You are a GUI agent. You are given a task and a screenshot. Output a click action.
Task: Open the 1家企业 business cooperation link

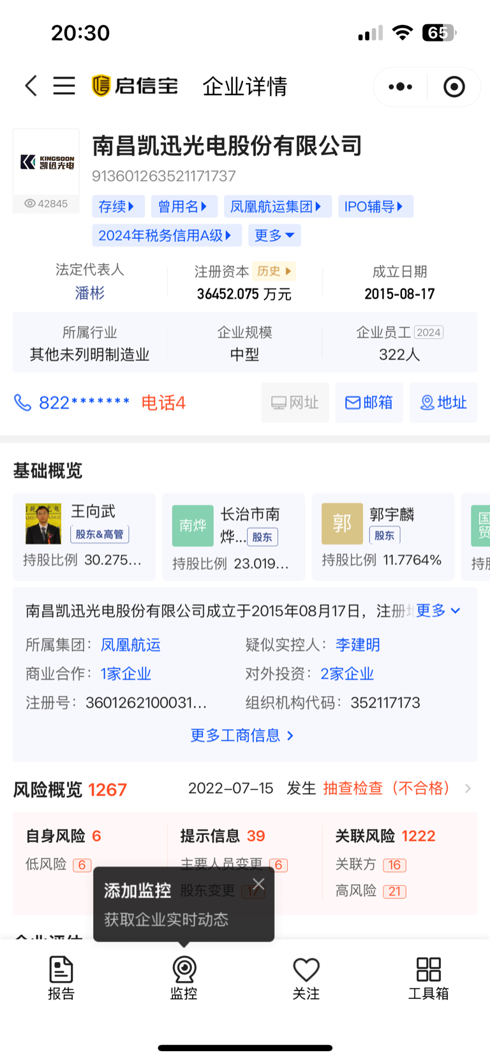(126, 674)
